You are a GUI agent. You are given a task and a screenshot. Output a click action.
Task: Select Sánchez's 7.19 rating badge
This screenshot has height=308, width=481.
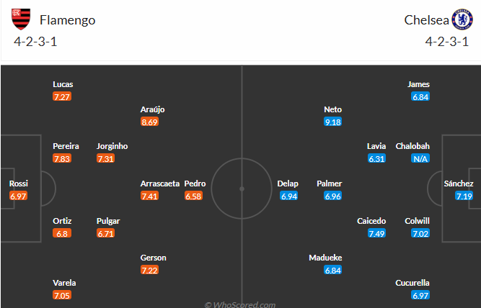pos(464,196)
